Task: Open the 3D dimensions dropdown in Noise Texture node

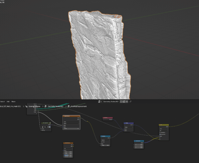Action: (68, 148)
